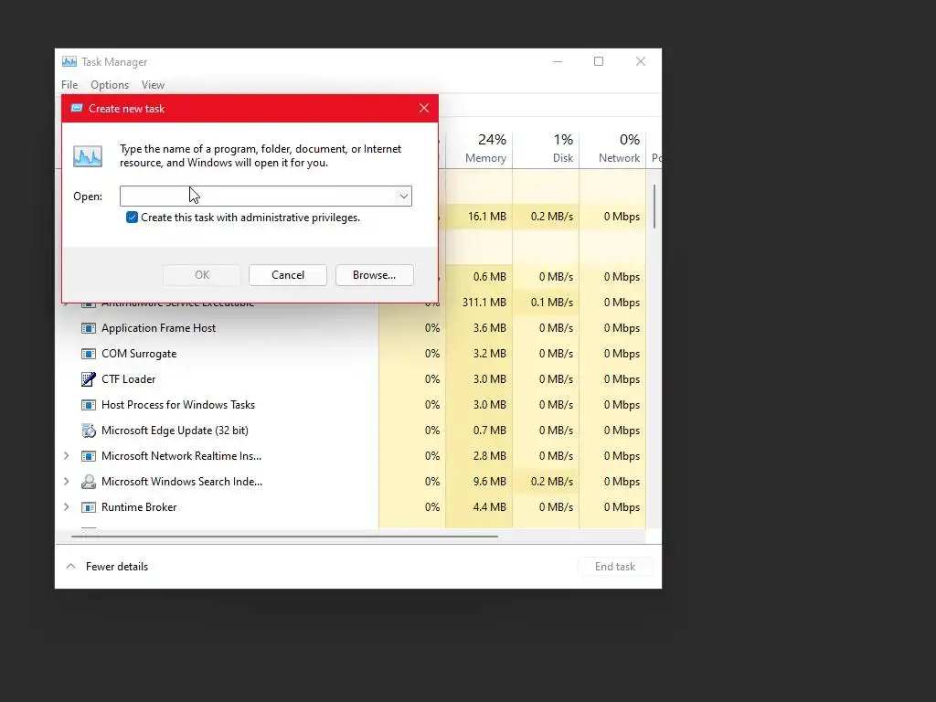936x702 pixels.
Task: Click the Application Frame Host process icon
Action: pos(89,328)
